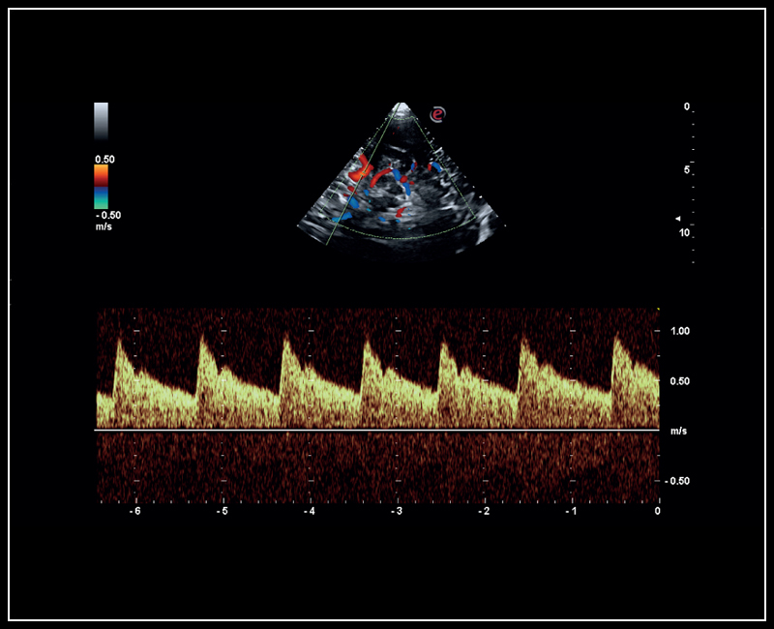Select the -6 second time axis marker

pos(136,511)
